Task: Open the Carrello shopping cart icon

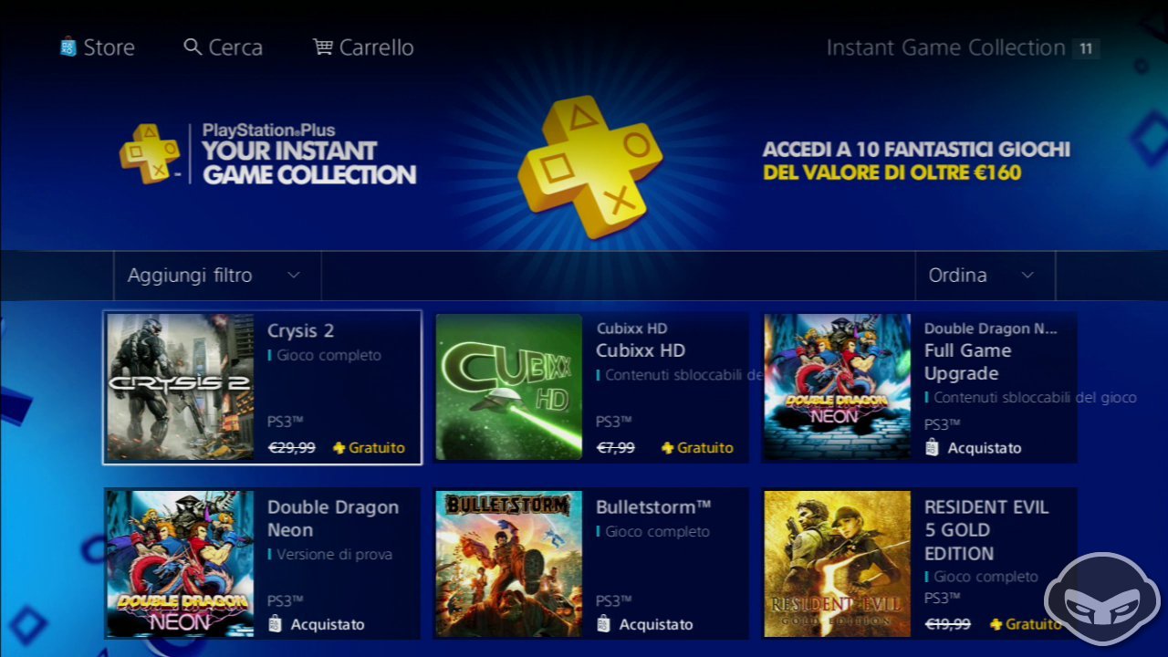Action: click(x=323, y=47)
